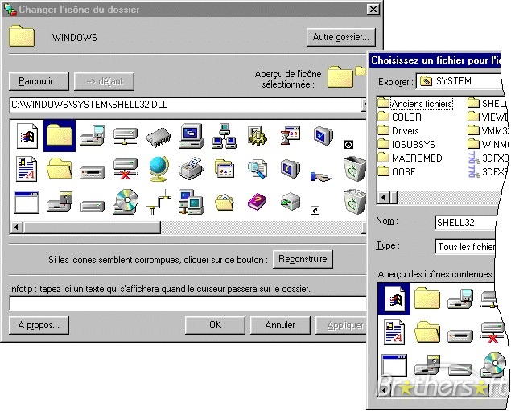
Task: Select the OOBE folder in file list
Action: click(x=397, y=172)
